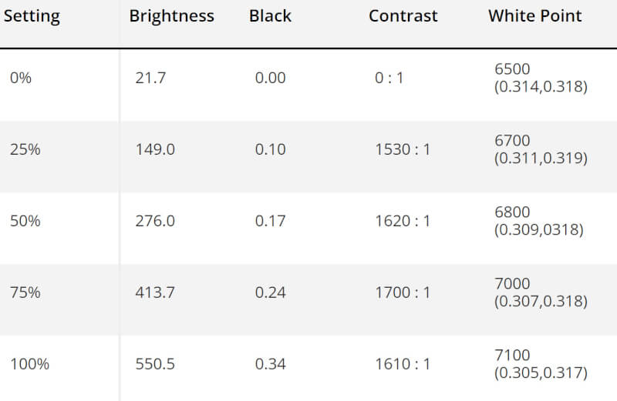The height and width of the screenshot is (401, 617).
Task: Select the 0% setting cell
Action: click(21, 78)
